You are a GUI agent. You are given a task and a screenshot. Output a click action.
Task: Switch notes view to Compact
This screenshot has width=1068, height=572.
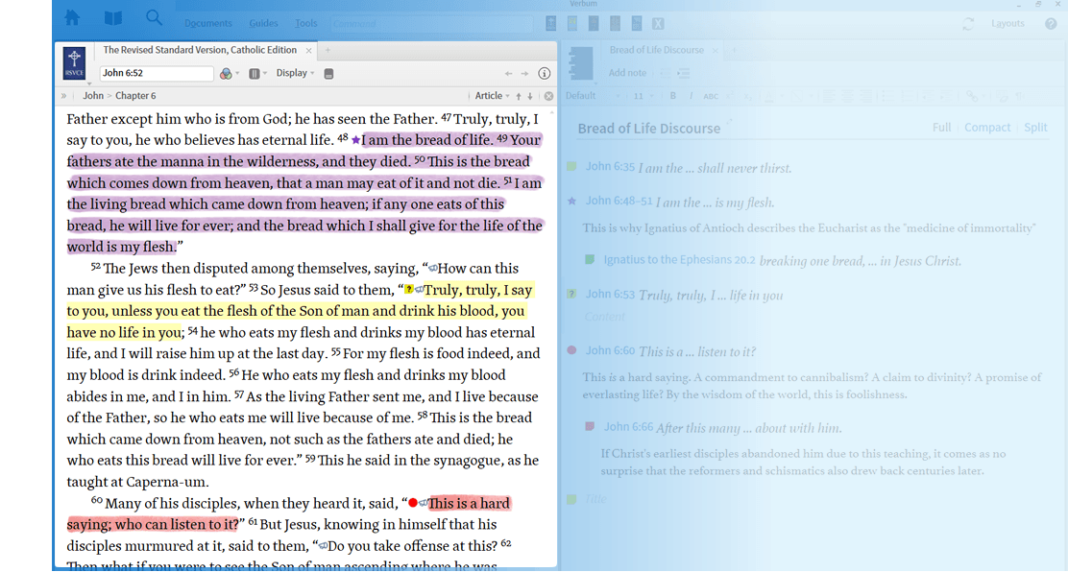tap(987, 128)
